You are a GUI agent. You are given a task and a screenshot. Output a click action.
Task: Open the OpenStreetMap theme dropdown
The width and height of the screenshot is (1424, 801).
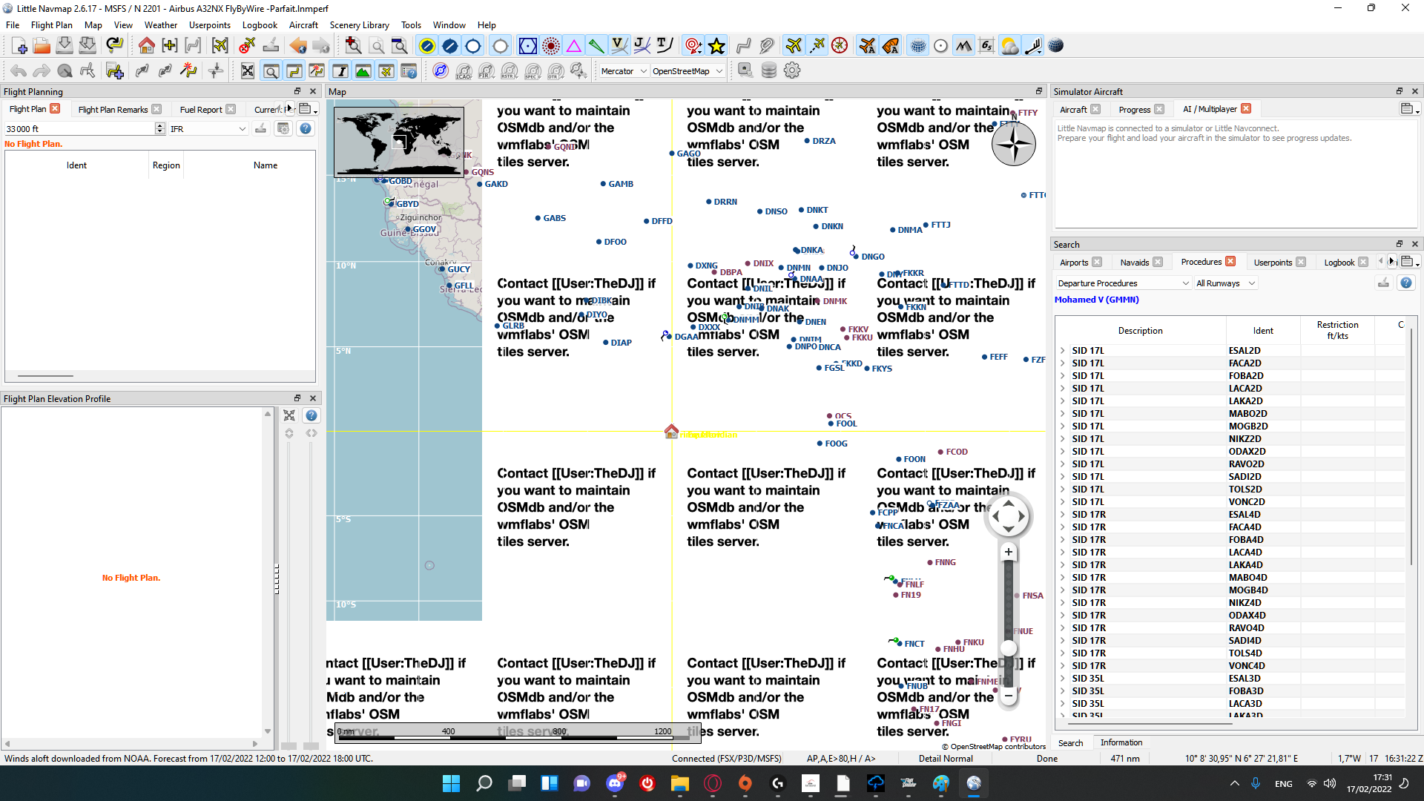click(x=688, y=71)
